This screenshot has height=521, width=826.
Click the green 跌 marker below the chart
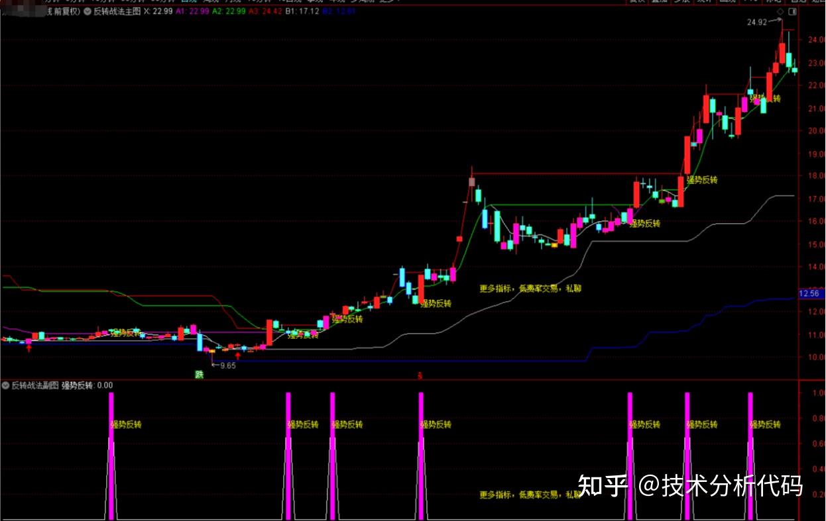pyautogui.click(x=198, y=375)
